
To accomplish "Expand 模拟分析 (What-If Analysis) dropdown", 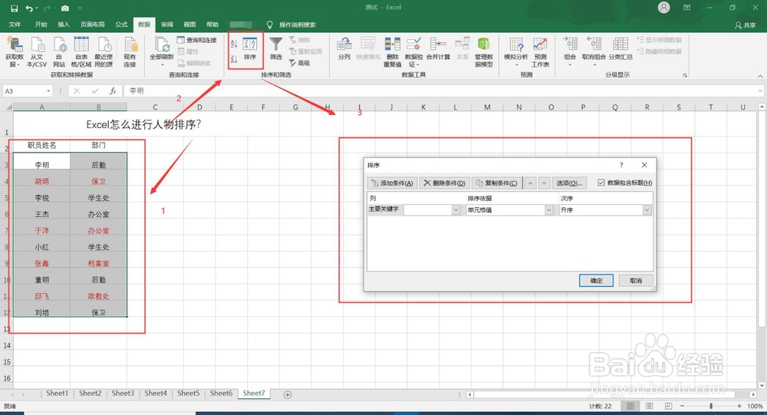I will 516,65.
